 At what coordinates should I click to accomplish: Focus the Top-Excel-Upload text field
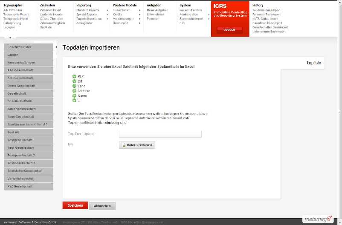coord(160,134)
